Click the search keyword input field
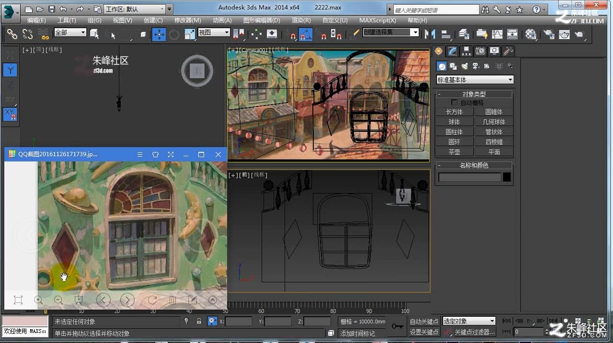This screenshot has height=343, width=613. coord(436,10)
